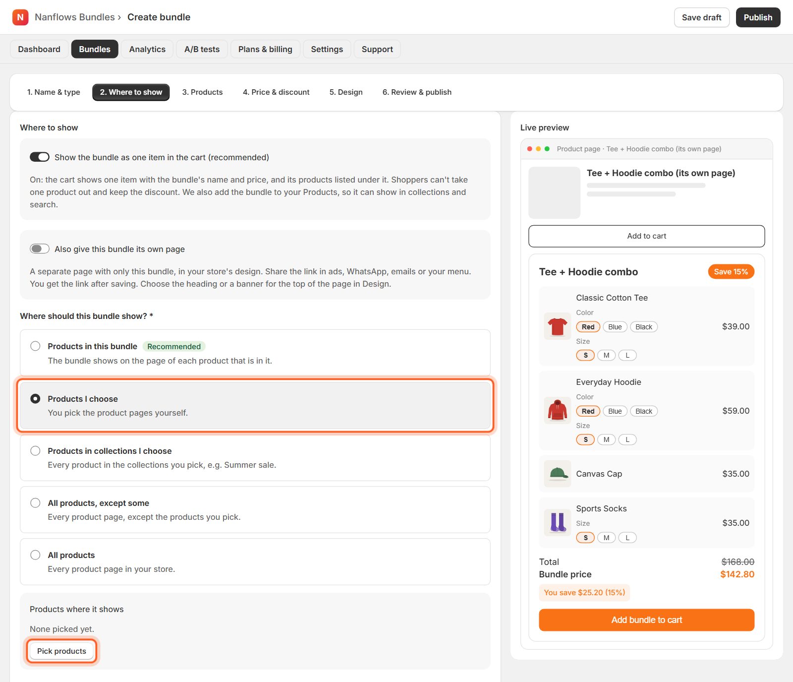Pick size L for Sports Socks
Screen dimensions: 793x682
click(627, 538)
